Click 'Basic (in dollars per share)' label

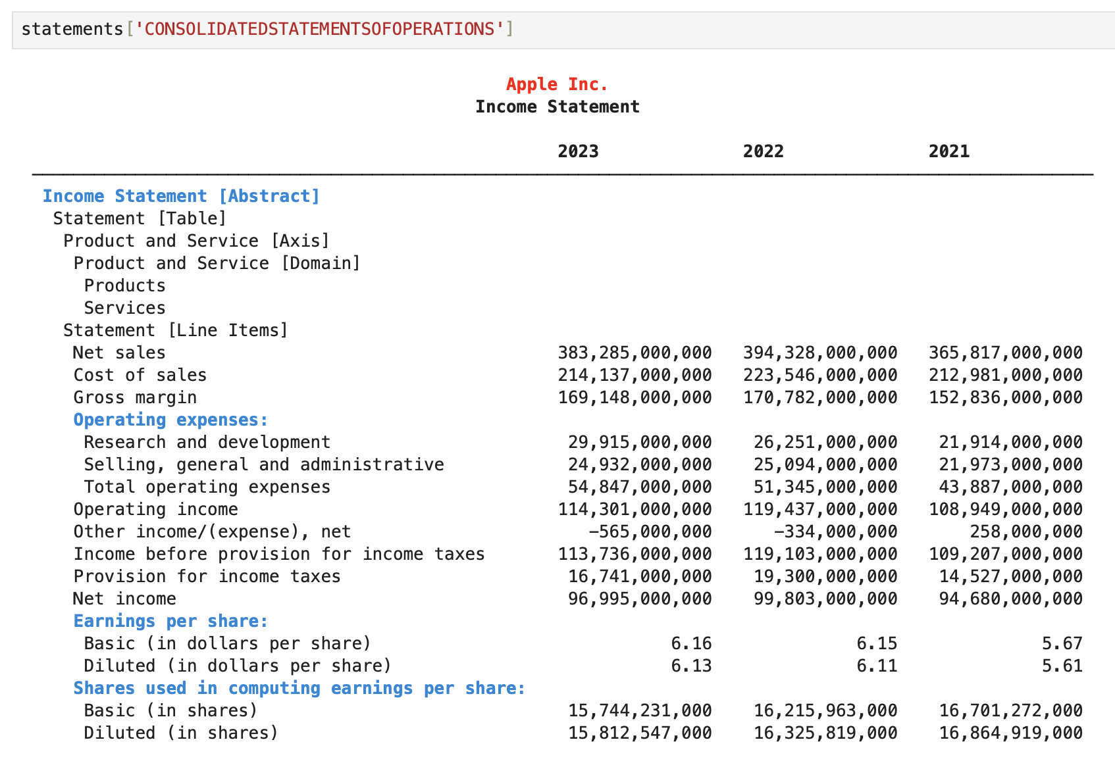coord(228,643)
